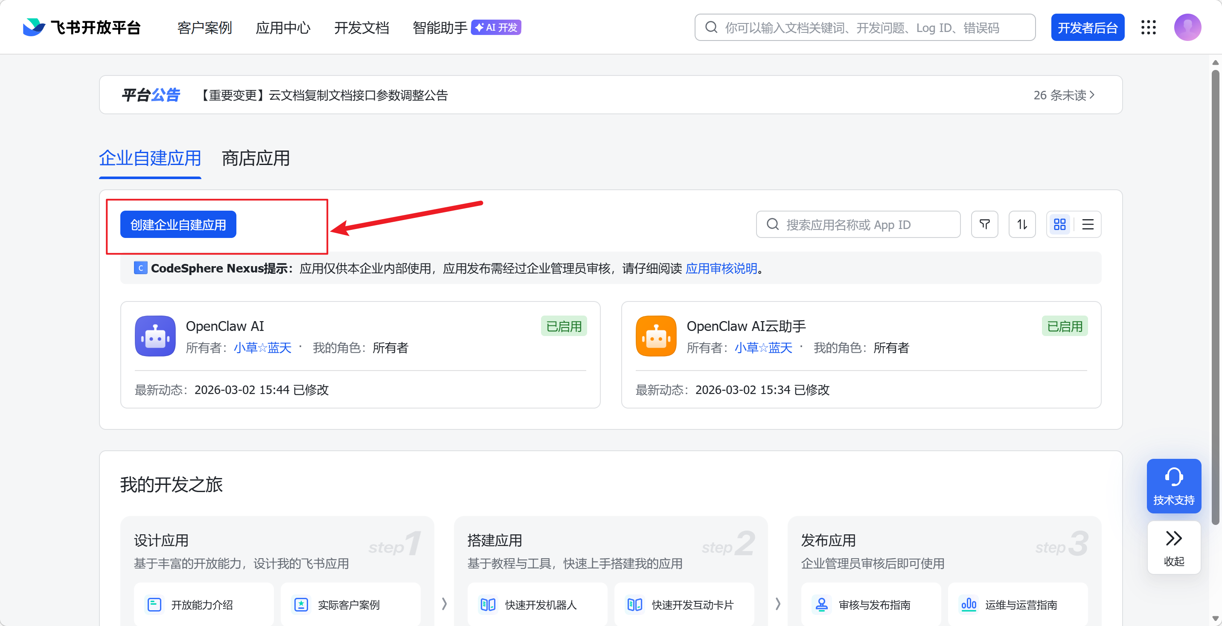The image size is (1222, 626).
Task: Open the nine-dot app grid menu
Action: tap(1148, 28)
